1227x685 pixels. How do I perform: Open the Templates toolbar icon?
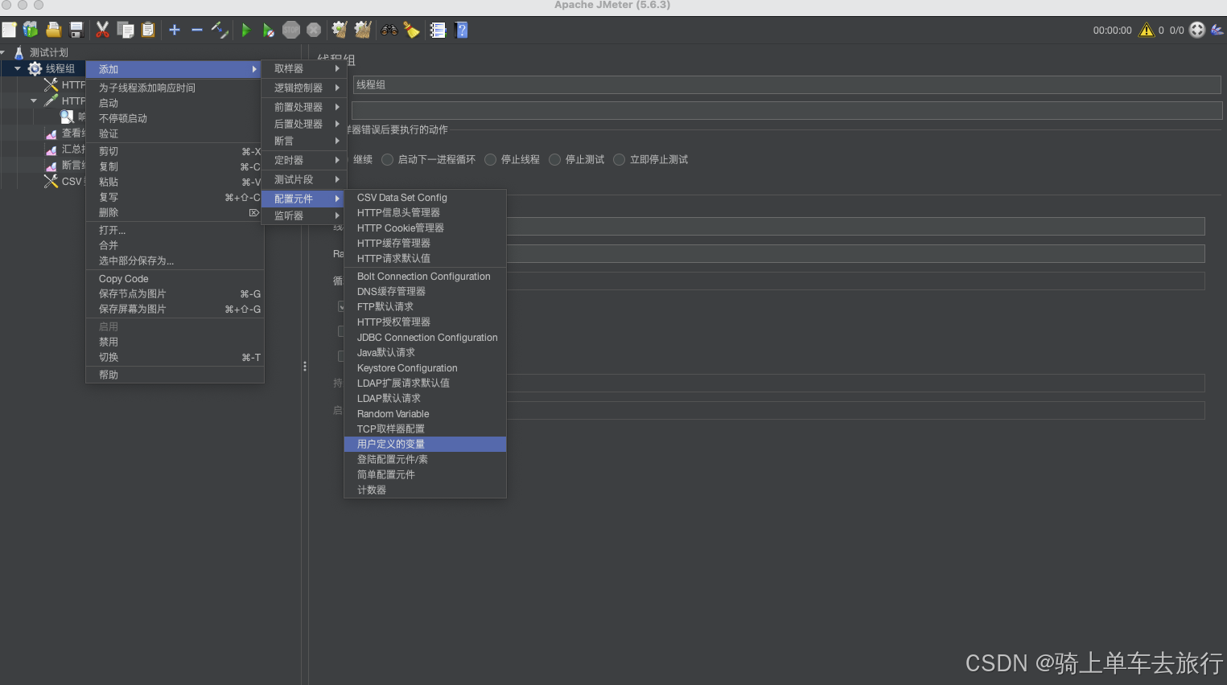[31, 30]
